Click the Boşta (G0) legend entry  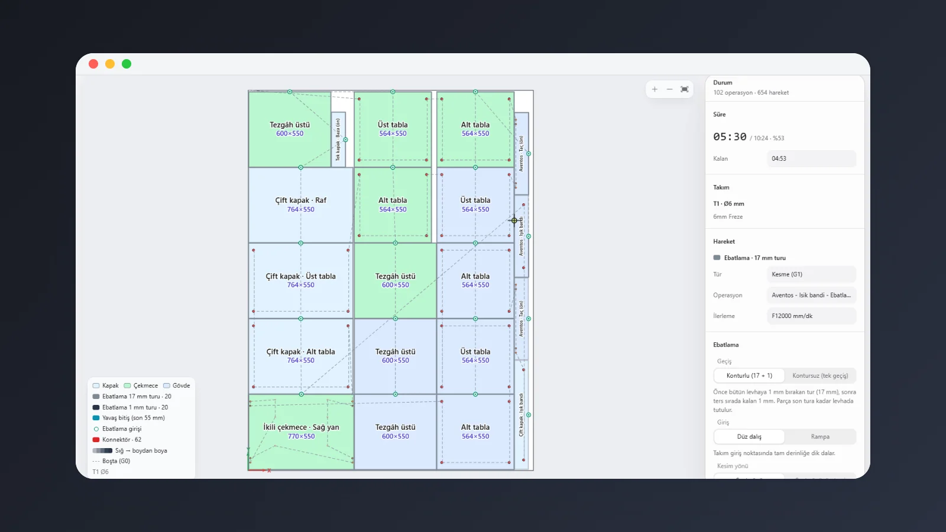pyautogui.click(x=111, y=461)
